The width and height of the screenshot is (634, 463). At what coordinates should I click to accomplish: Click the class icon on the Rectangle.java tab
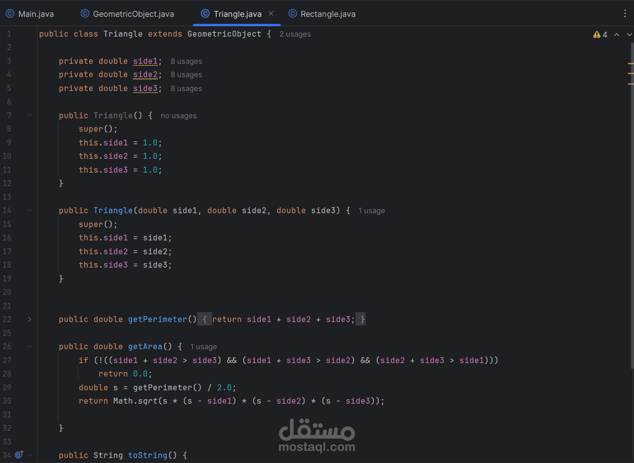292,13
